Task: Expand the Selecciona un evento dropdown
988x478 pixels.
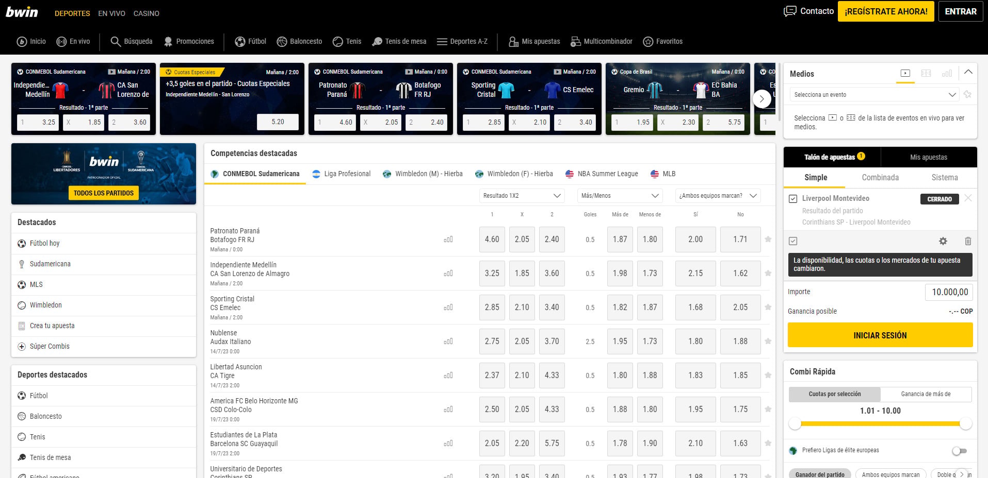Action: pyautogui.click(x=874, y=95)
